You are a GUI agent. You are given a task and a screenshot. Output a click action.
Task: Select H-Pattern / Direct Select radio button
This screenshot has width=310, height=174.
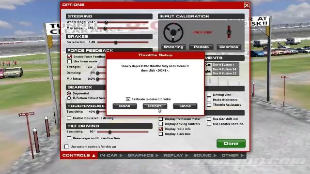click(x=69, y=98)
